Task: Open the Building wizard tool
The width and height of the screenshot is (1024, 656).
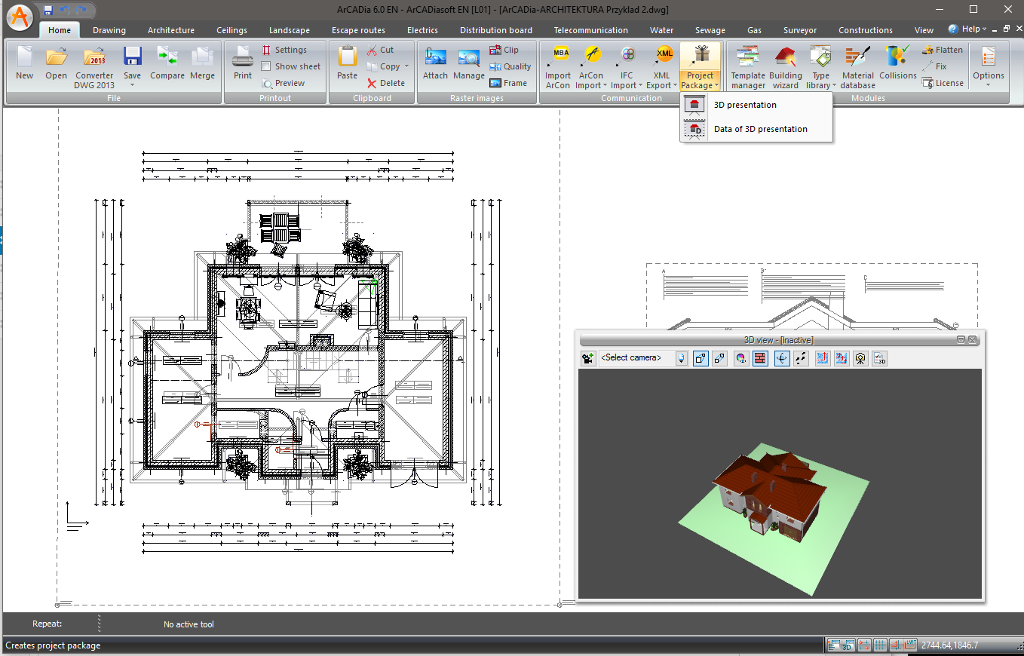Action: (x=785, y=66)
